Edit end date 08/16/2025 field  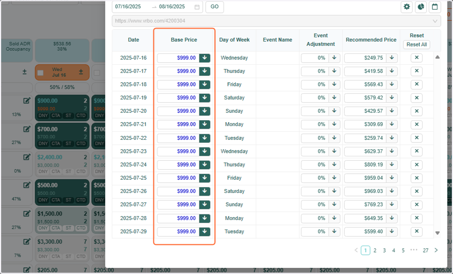172,7
